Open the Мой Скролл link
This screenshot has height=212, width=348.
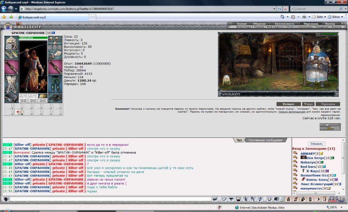275,27
